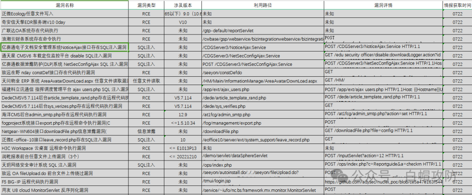Select the 泛微E-office-10接口leave_record.php name cell
Image resolution: width=472 pixels, height=195 pixels.
(x=64, y=140)
